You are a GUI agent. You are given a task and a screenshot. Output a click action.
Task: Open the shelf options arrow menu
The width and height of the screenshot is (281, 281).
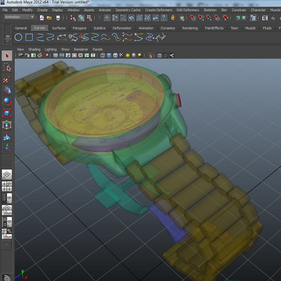pyautogui.click(x=7, y=42)
